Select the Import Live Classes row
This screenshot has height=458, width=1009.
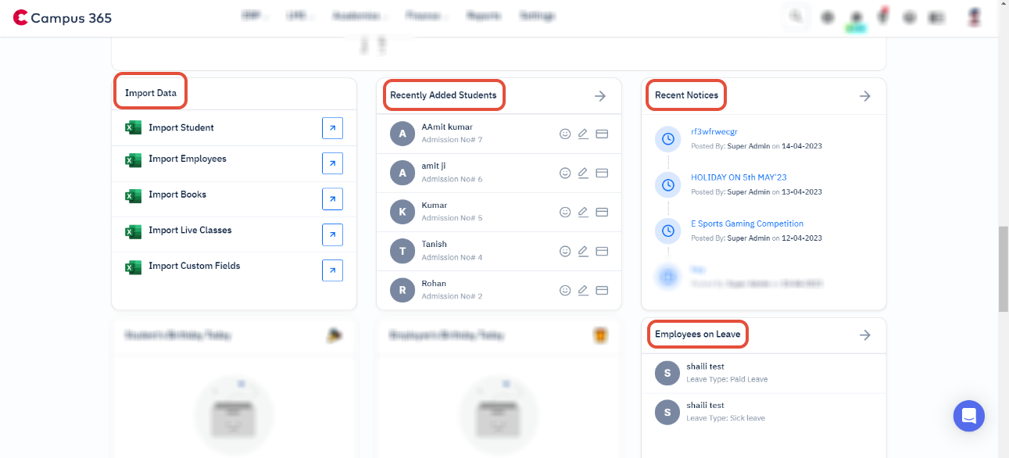coord(234,234)
